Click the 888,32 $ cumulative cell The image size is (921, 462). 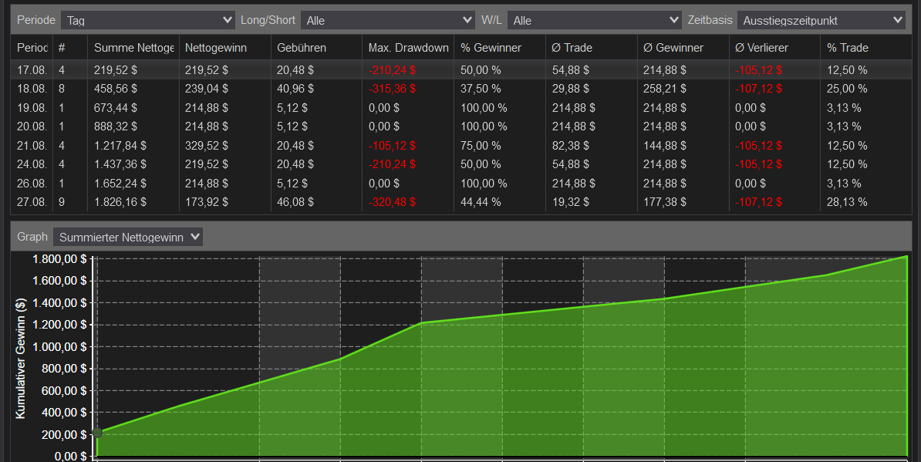[116, 126]
